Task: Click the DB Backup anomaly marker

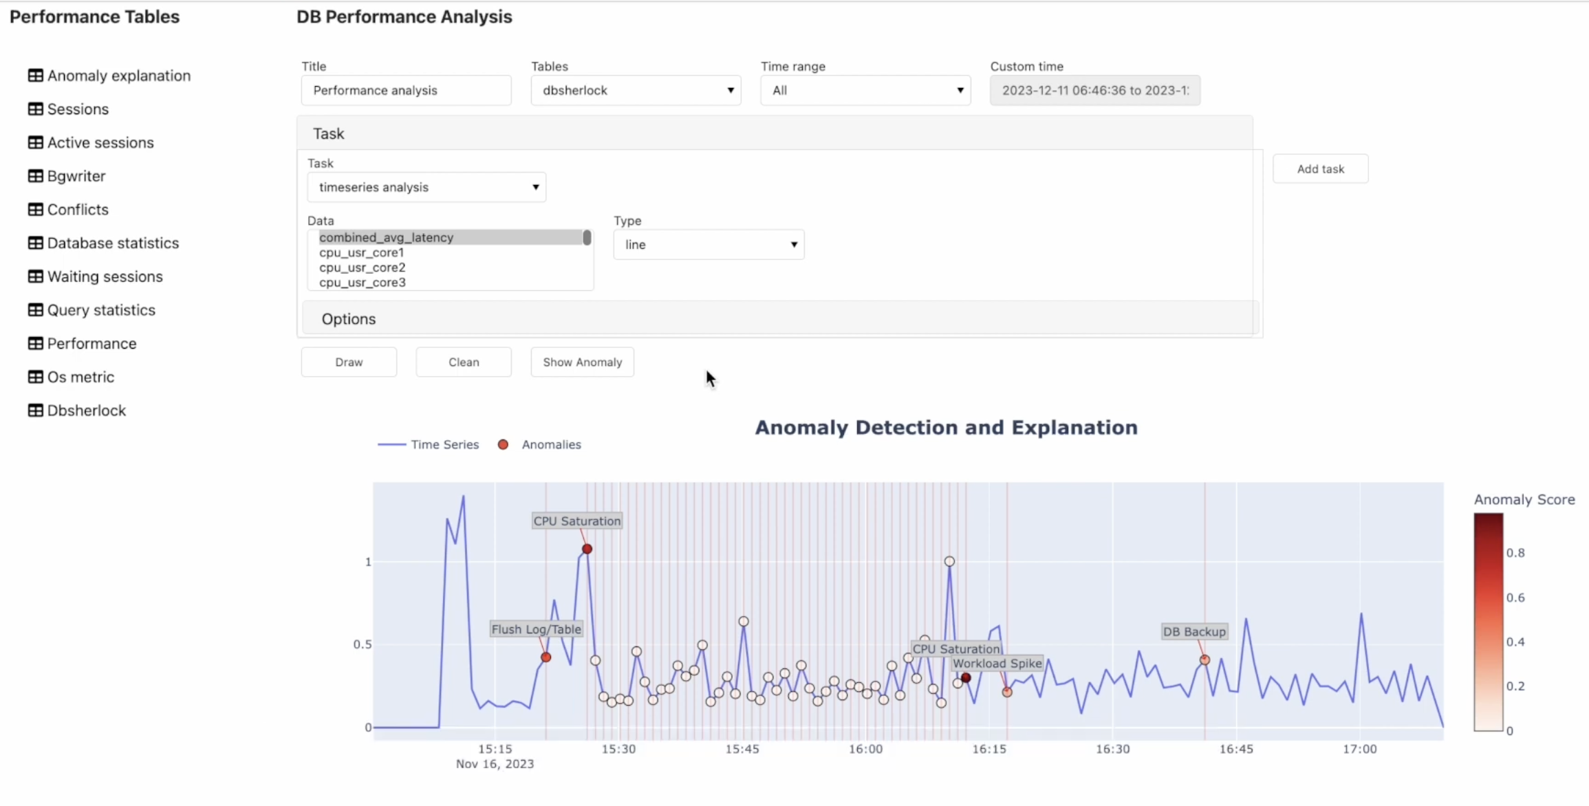Action: click(x=1204, y=660)
